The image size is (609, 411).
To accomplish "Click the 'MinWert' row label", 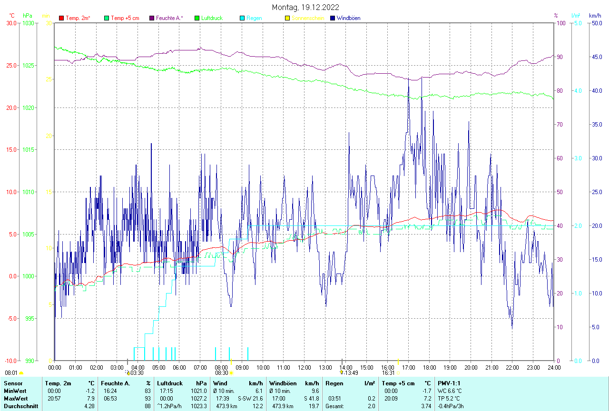I will pyautogui.click(x=14, y=391).
